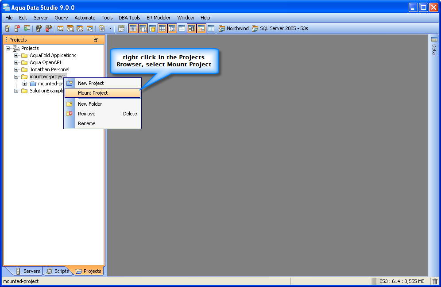Switch to the Scripts tab
The image size is (441, 287).
58,271
